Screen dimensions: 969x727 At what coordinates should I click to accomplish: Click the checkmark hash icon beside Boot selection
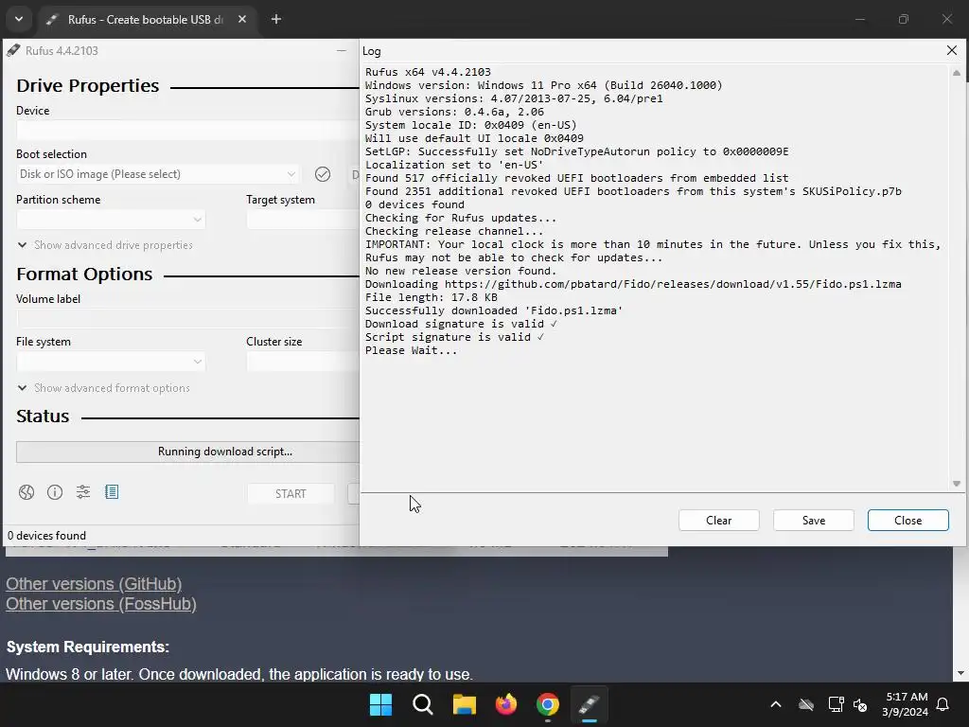[x=323, y=174]
